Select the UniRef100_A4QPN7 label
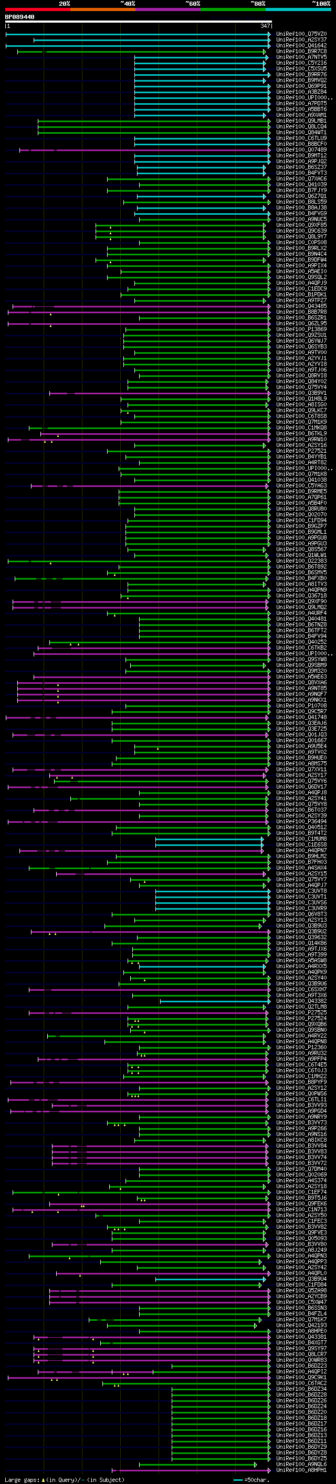 [301, 850]
